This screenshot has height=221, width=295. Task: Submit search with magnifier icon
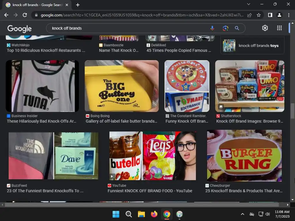click(237, 28)
